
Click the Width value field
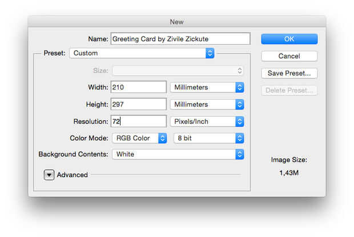click(139, 87)
